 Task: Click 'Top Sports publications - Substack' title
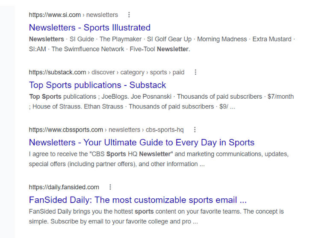click(97, 85)
